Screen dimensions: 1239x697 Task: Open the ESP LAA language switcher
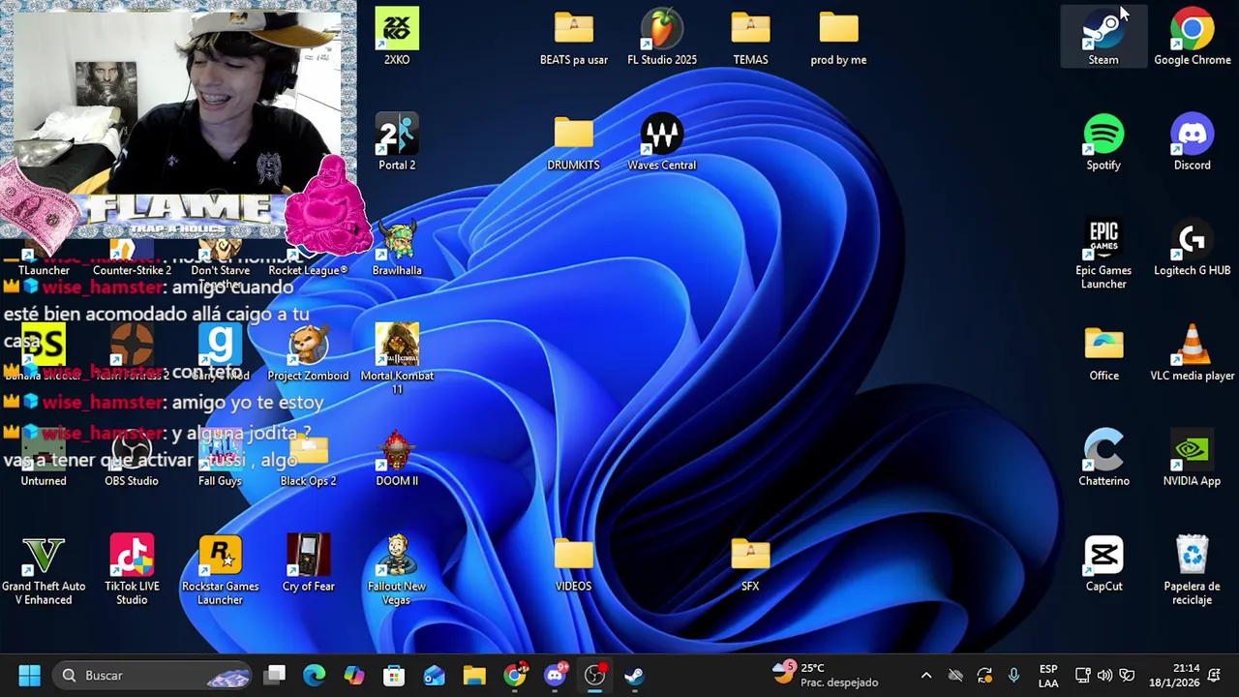pos(1048,675)
